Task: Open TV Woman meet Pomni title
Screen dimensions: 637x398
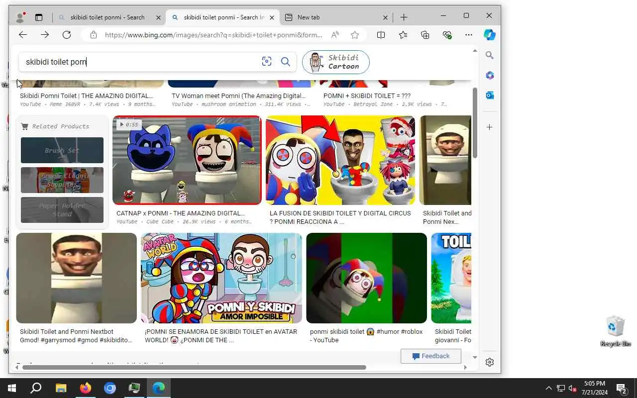Action: (238, 96)
